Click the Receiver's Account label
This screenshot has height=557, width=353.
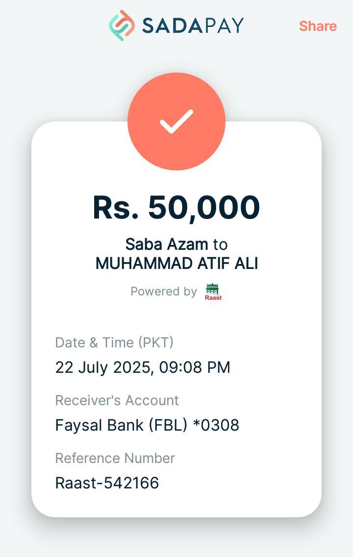(117, 400)
